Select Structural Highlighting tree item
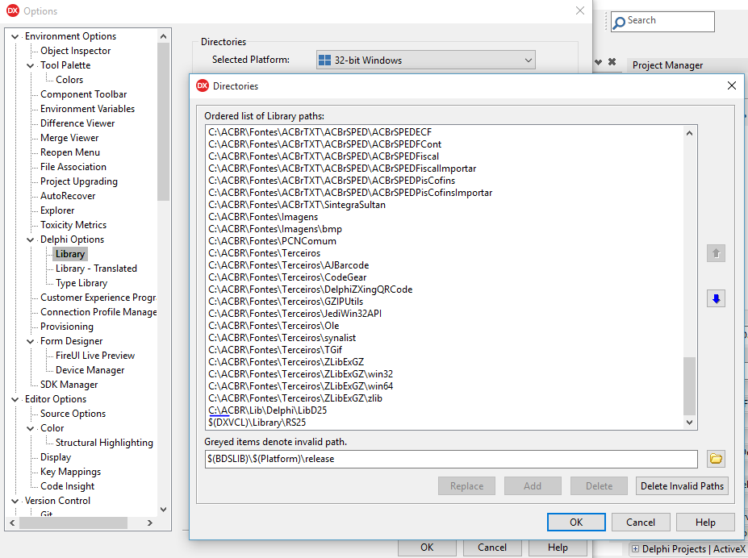 coord(104,443)
